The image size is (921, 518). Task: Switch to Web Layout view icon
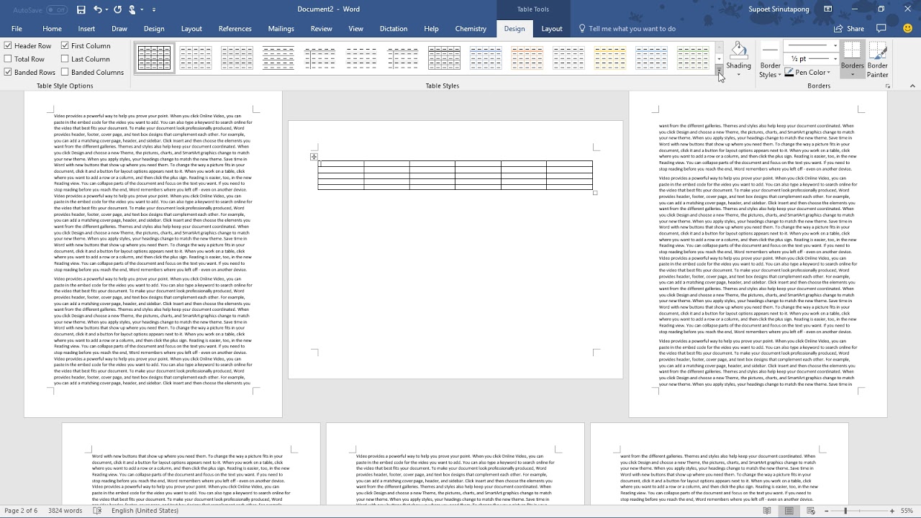click(812, 511)
